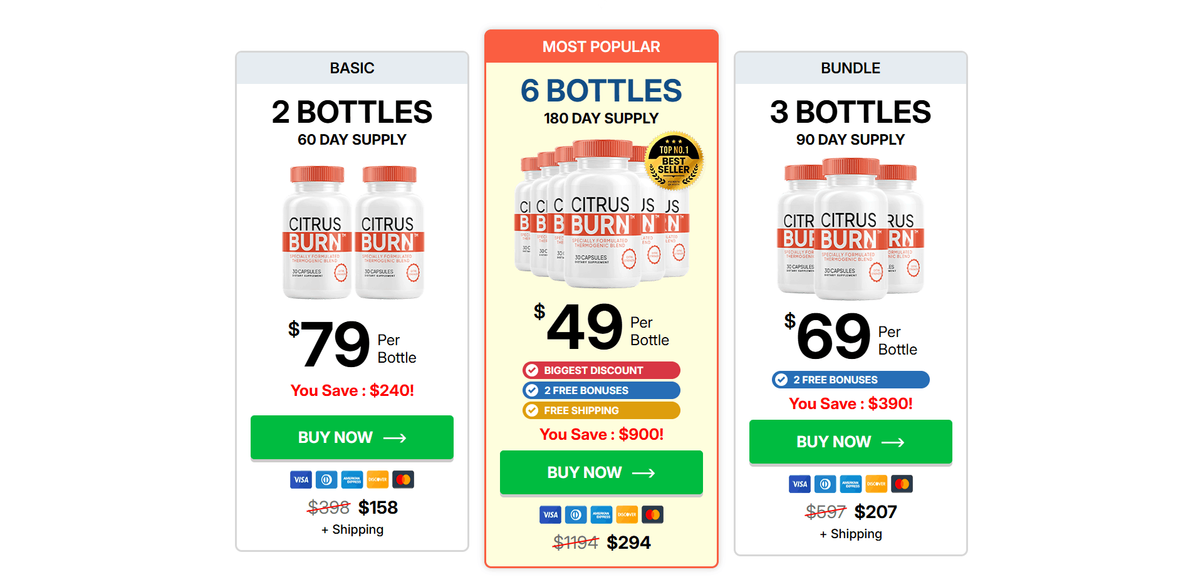Viewport: 1203px width, 587px height.
Task: Click the 2 Free Bonuses badge in the Bundle card
Action: 850,380
